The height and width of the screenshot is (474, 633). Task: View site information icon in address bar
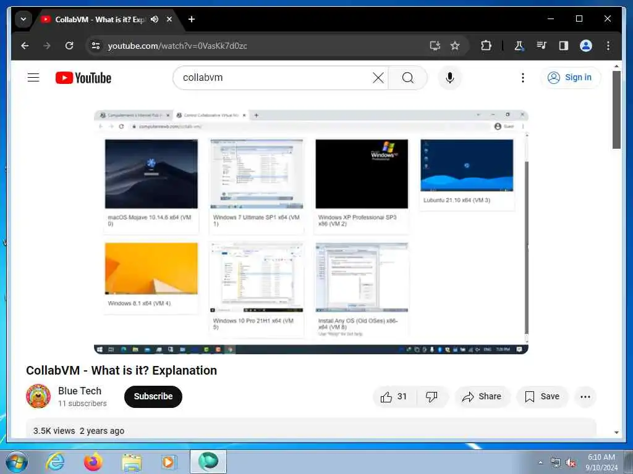click(x=96, y=46)
